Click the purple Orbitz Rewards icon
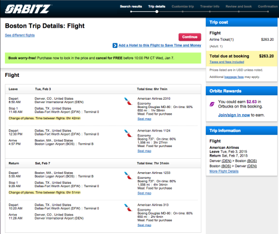The height and width of the screenshot is (234, 279). (x=212, y=104)
